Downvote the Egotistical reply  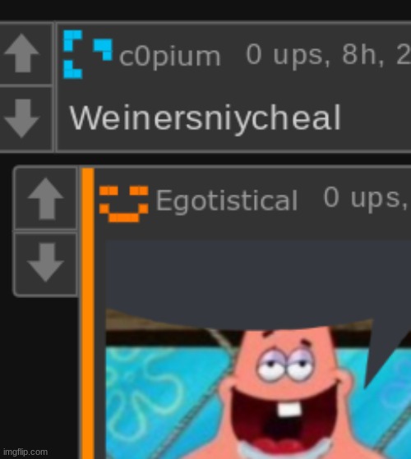click(45, 262)
